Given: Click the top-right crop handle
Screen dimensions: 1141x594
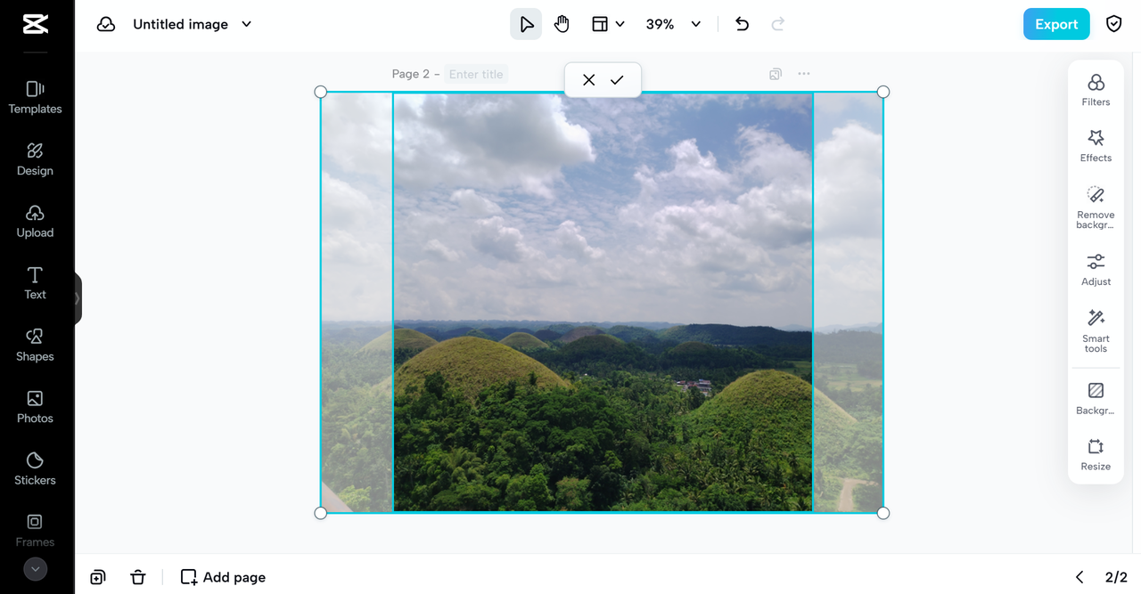Looking at the screenshot, I should click(x=883, y=92).
